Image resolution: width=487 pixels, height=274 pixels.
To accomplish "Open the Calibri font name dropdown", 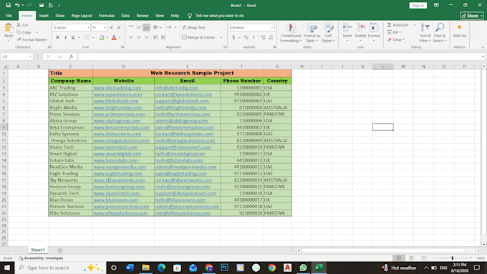I will pos(88,28).
